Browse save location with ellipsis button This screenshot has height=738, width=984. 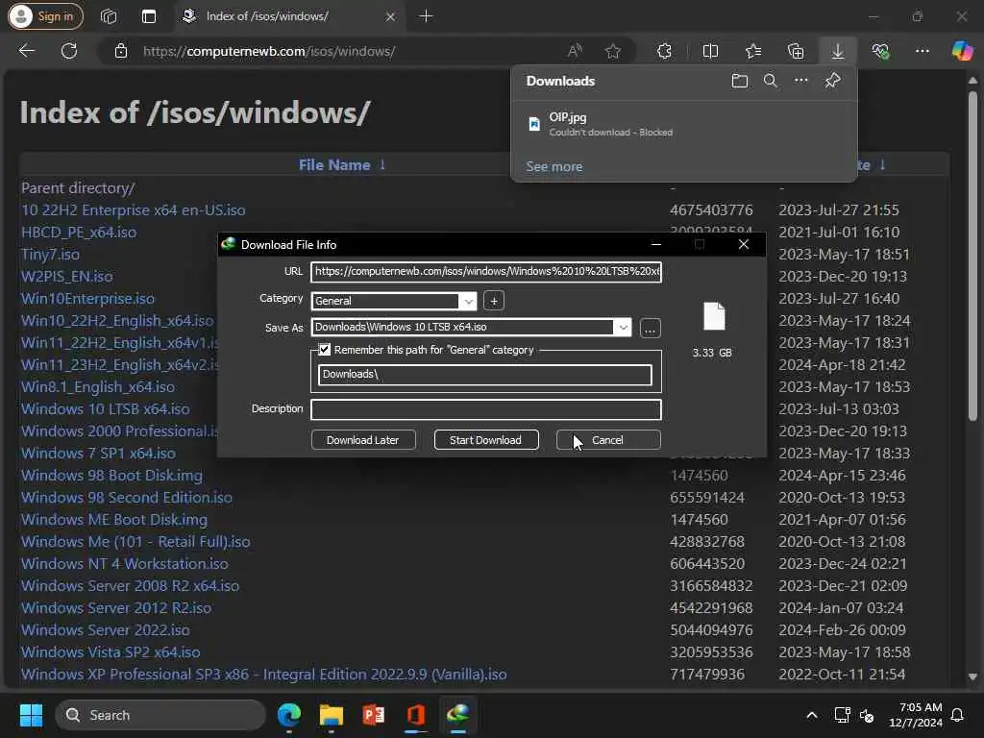pyautogui.click(x=651, y=328)
